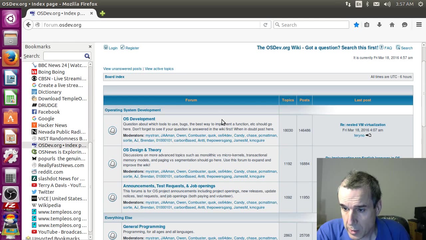Click the Firefox back arrow button

pos(29,25)
